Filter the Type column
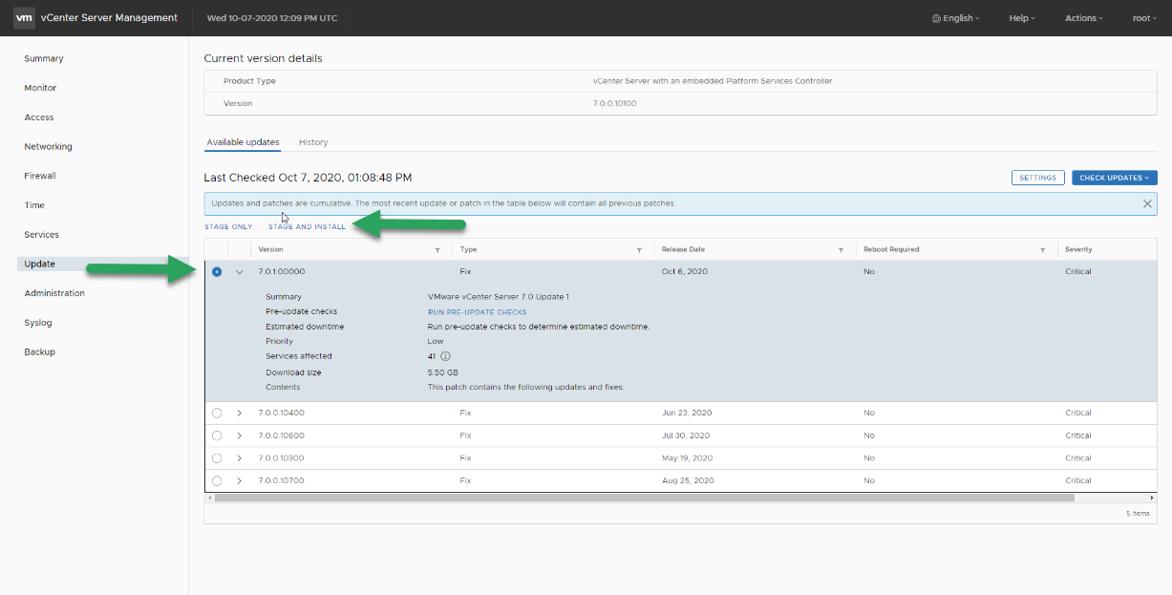1172x595 pixels. (639, 250)
